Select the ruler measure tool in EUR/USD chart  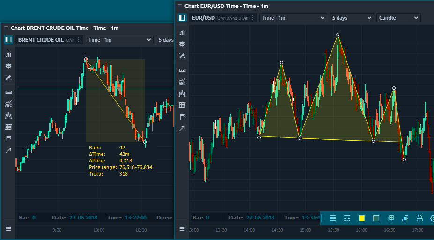click(x=182, y=70)
